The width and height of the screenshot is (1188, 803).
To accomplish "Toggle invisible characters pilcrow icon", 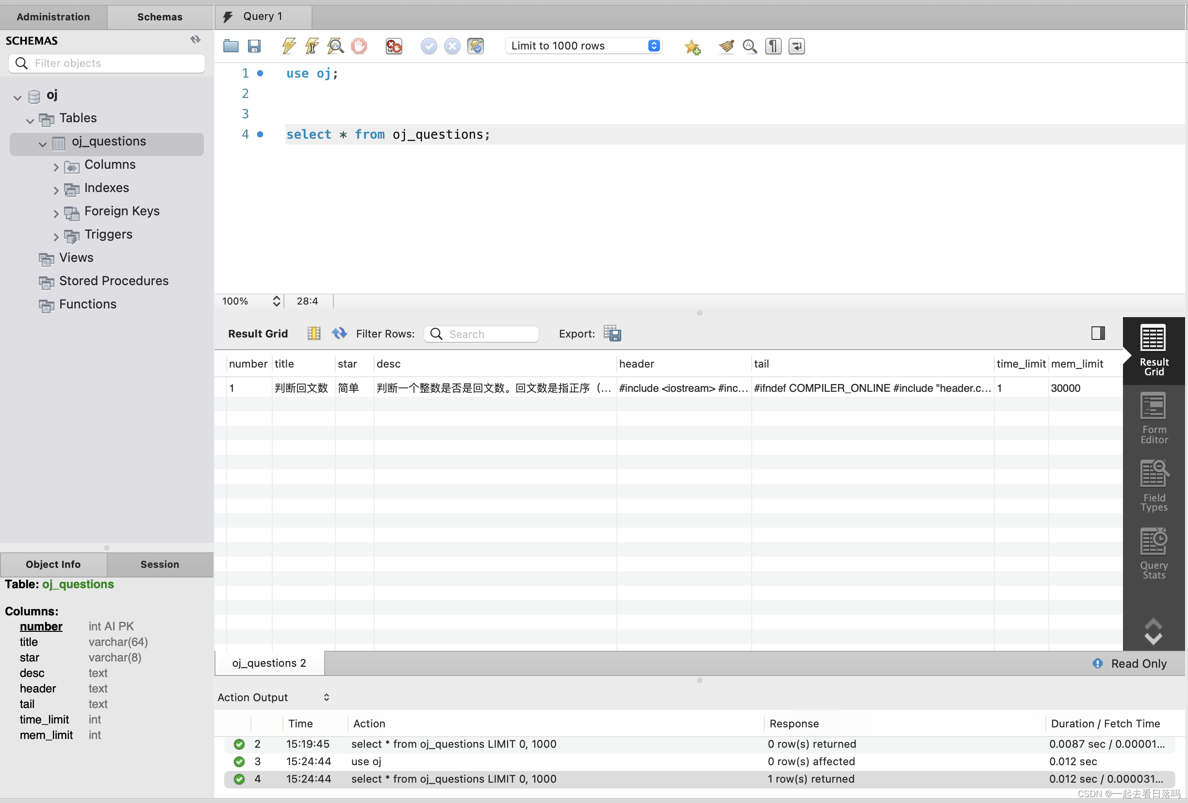I will [x=773, y=46].
